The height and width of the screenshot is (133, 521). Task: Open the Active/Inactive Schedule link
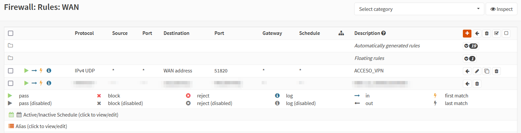pos(71,115)
